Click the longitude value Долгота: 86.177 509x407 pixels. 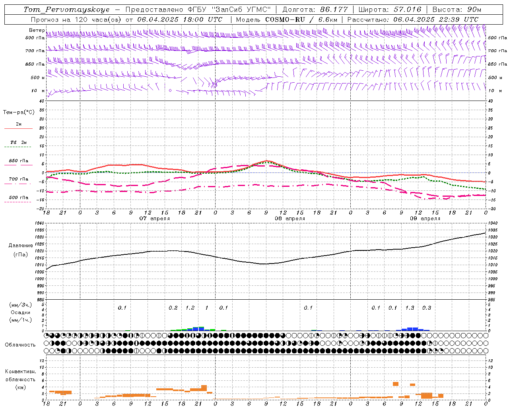click(315, 10)
